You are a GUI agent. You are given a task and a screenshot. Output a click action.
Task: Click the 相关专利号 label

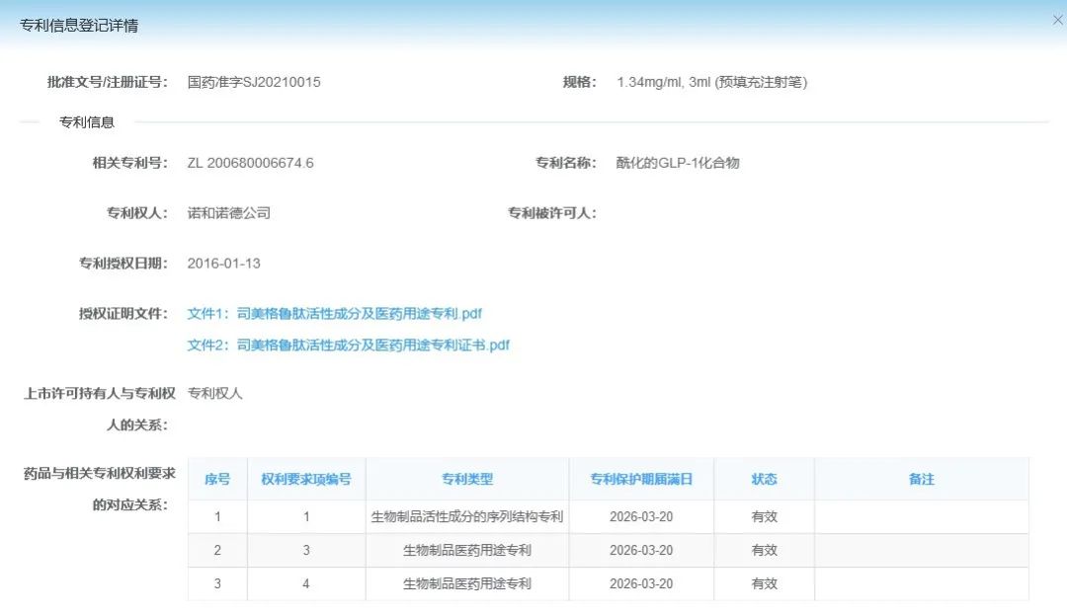(x=130, y=163)
